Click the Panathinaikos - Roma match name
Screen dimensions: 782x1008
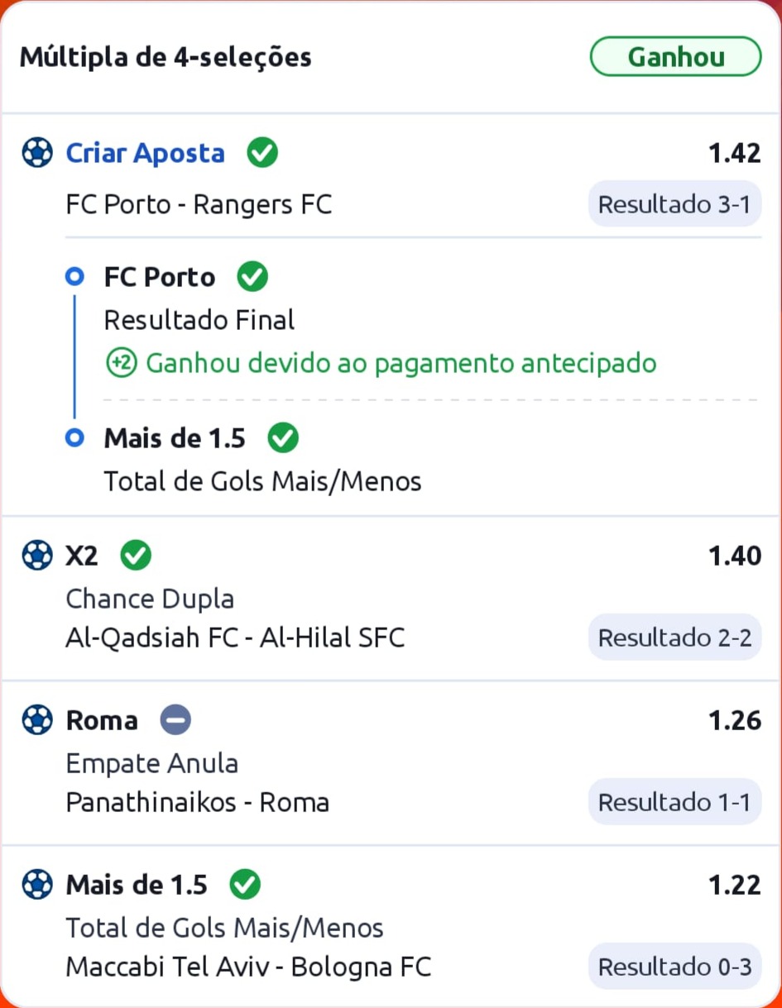pyautogui.click(x=197, y=802)
